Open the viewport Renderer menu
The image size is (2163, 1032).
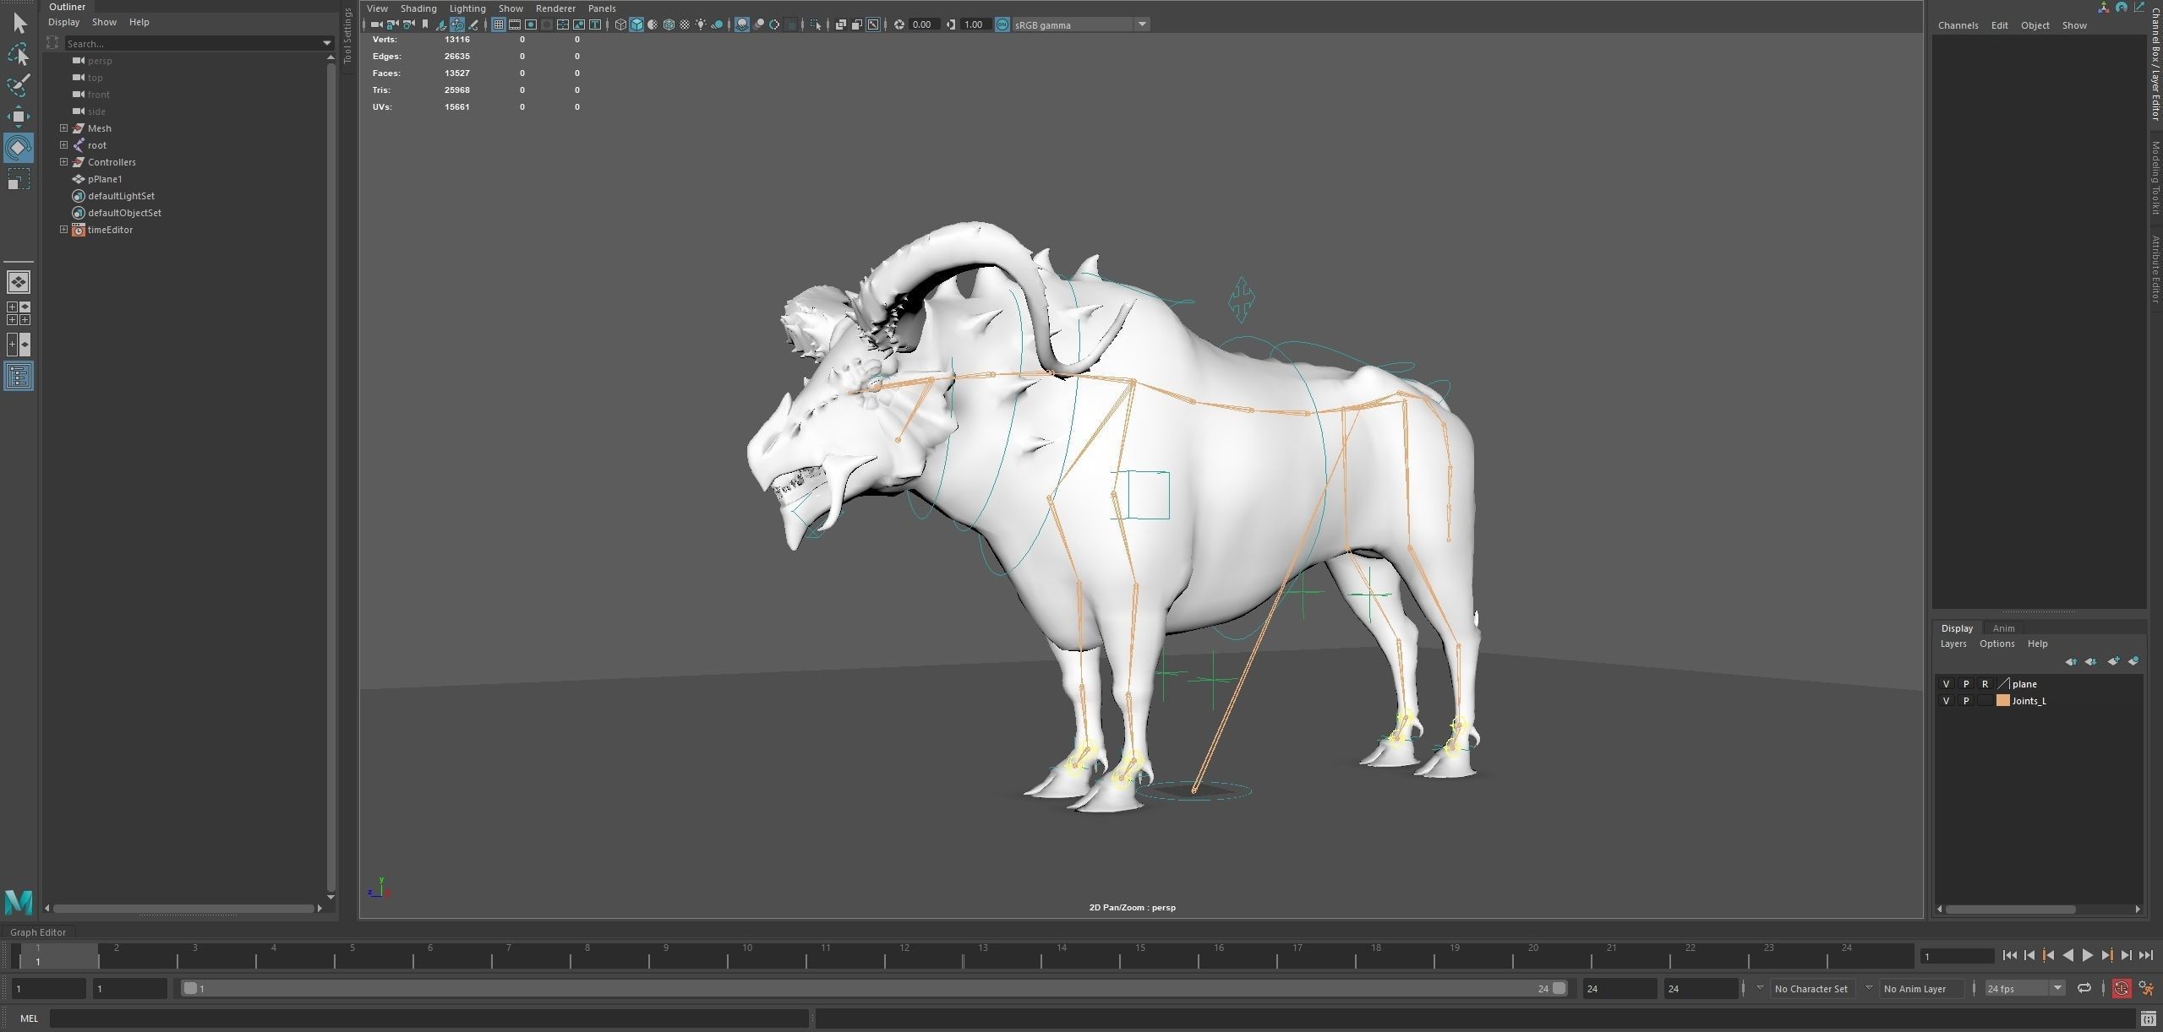tap(555, 8)
